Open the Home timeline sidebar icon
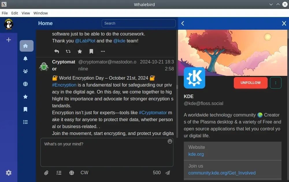This screenshot has height=182, width=289. coord(27,46)
